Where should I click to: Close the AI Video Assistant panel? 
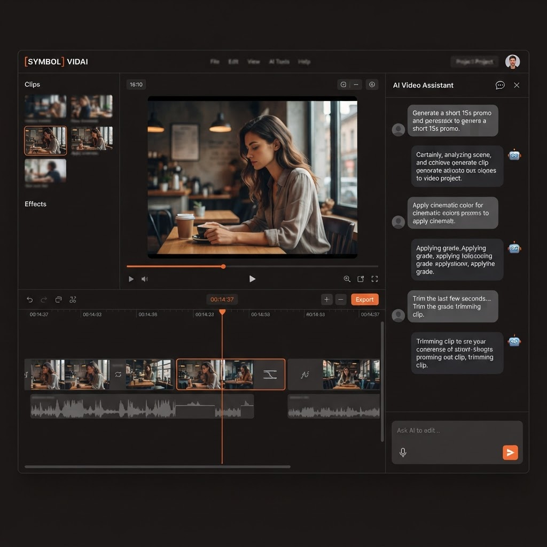coord(517,85)
